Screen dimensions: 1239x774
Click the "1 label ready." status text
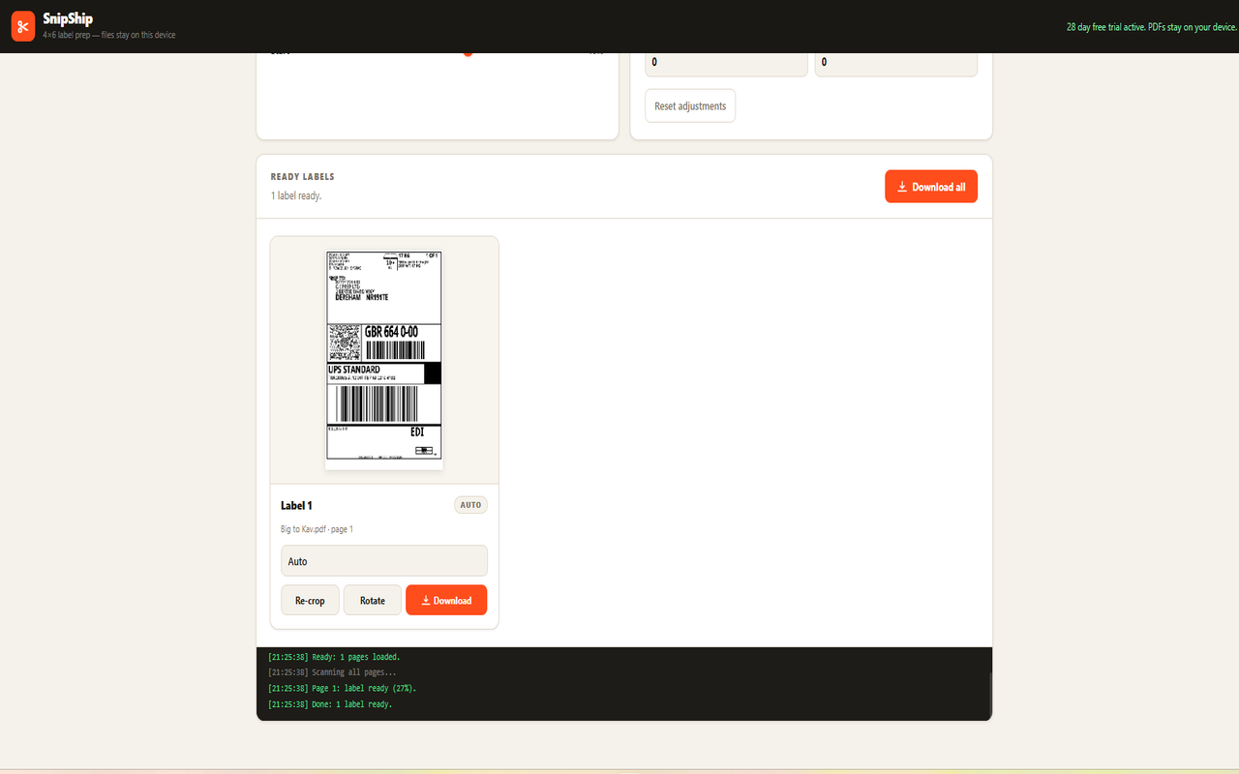[296, 195]
